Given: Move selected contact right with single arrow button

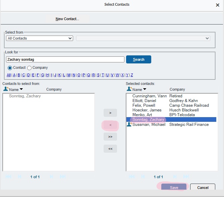Looking at the screenshot, I should [x=110, y=113].
